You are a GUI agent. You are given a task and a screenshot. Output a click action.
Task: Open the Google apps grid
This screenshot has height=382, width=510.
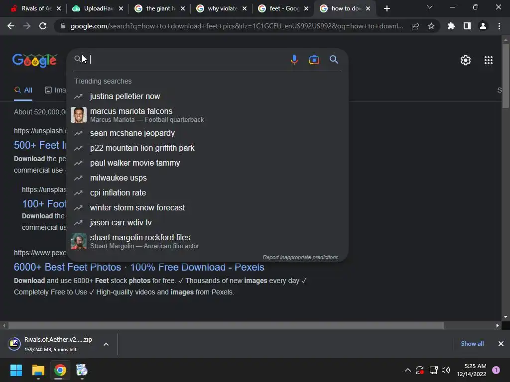click(488, 60)
